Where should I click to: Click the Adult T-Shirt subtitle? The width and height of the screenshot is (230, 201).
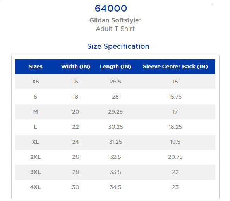point(115,29)
